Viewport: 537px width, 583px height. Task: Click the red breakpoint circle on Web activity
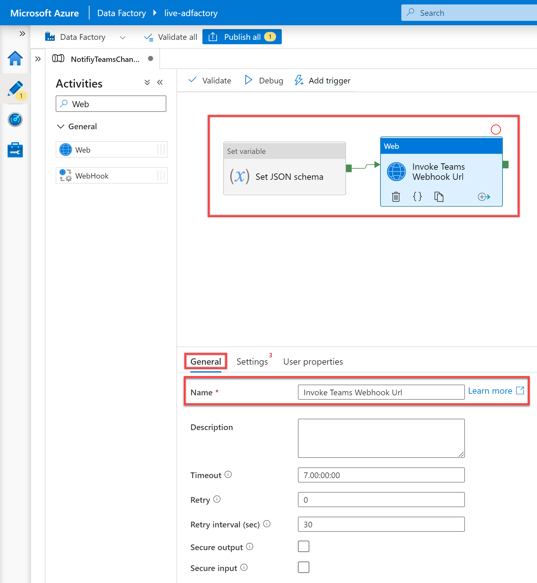coord(496,130)
